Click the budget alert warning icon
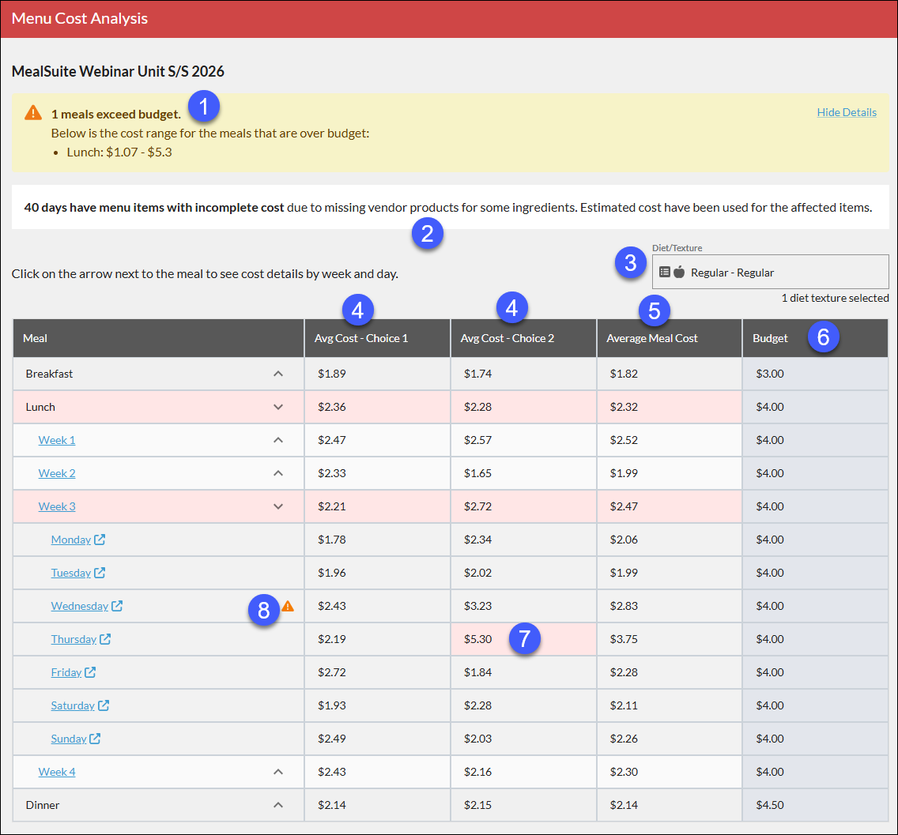The image size is (898, 835). click(x=33, y=112)
